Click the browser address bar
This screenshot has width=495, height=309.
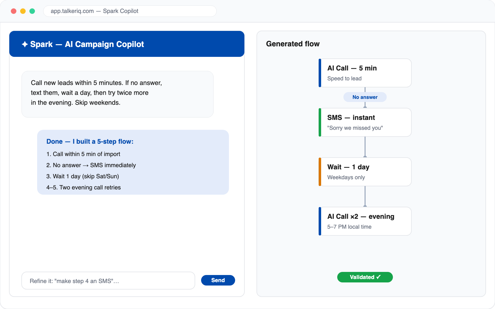[130, 11]
